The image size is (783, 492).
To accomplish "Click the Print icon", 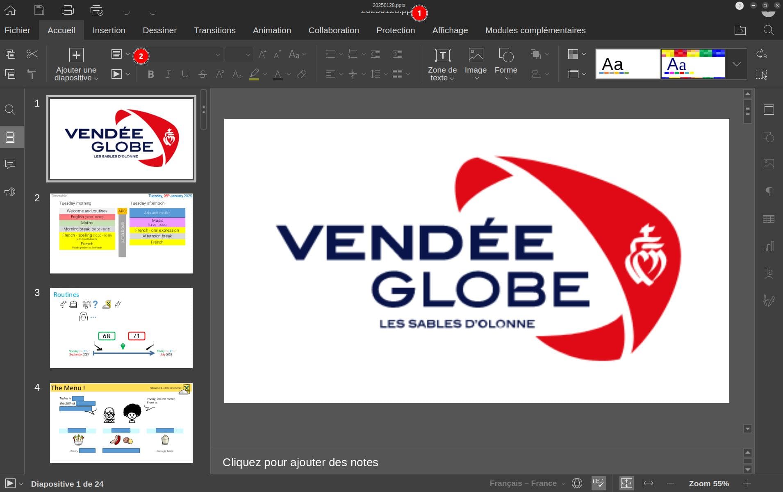I will [x=68, y=10].
